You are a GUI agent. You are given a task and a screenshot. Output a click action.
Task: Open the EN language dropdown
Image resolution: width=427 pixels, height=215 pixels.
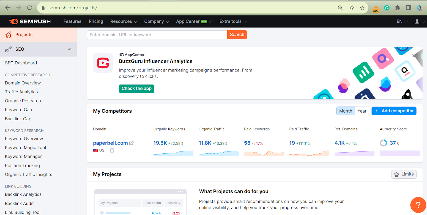pos(402,21)
